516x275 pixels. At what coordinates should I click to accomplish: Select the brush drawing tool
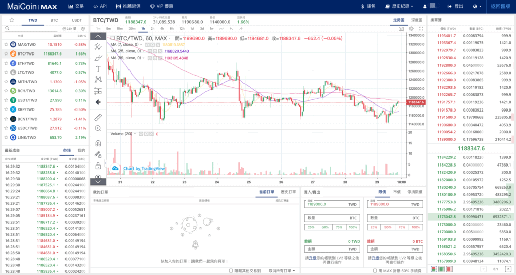(98, 58)
